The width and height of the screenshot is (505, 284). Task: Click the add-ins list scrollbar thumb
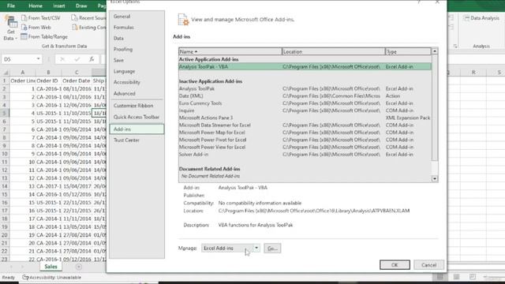click(435, 108)
